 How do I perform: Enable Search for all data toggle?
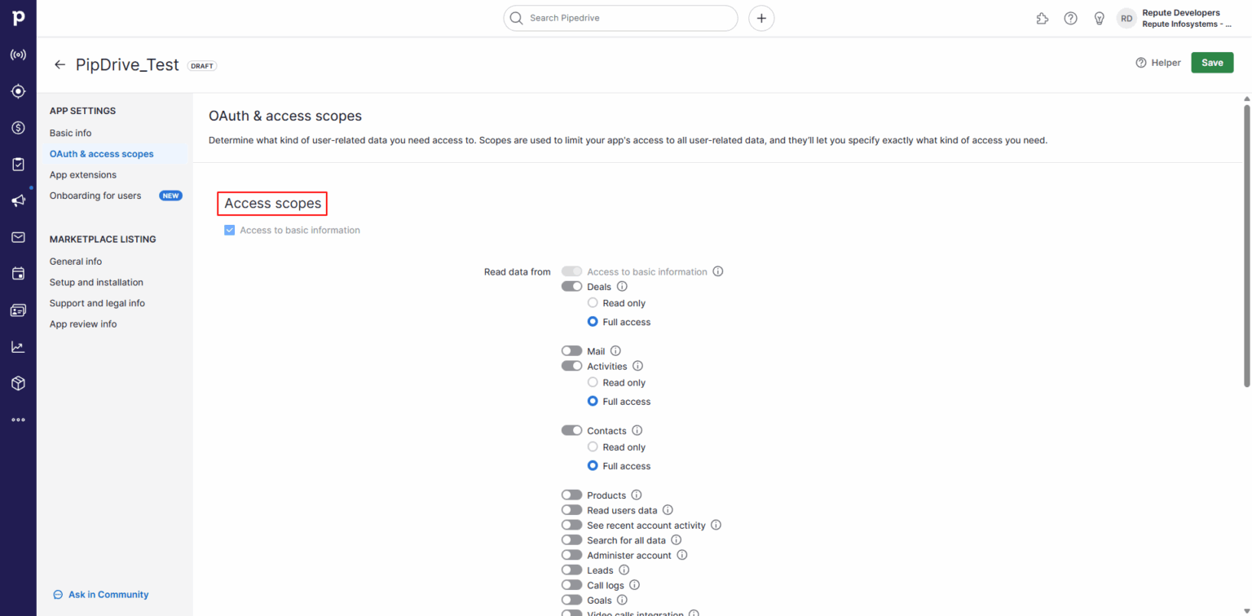click(x=571, y=540)
